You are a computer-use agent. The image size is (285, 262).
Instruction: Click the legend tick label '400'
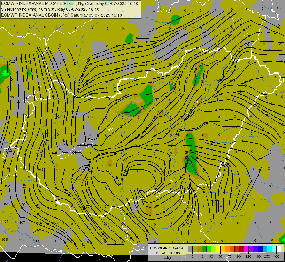(276, 256)
